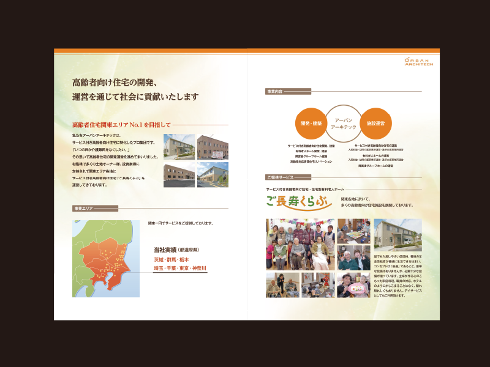
Task: Open photo of room with red paper figure
Action: (x=318, y=285)
